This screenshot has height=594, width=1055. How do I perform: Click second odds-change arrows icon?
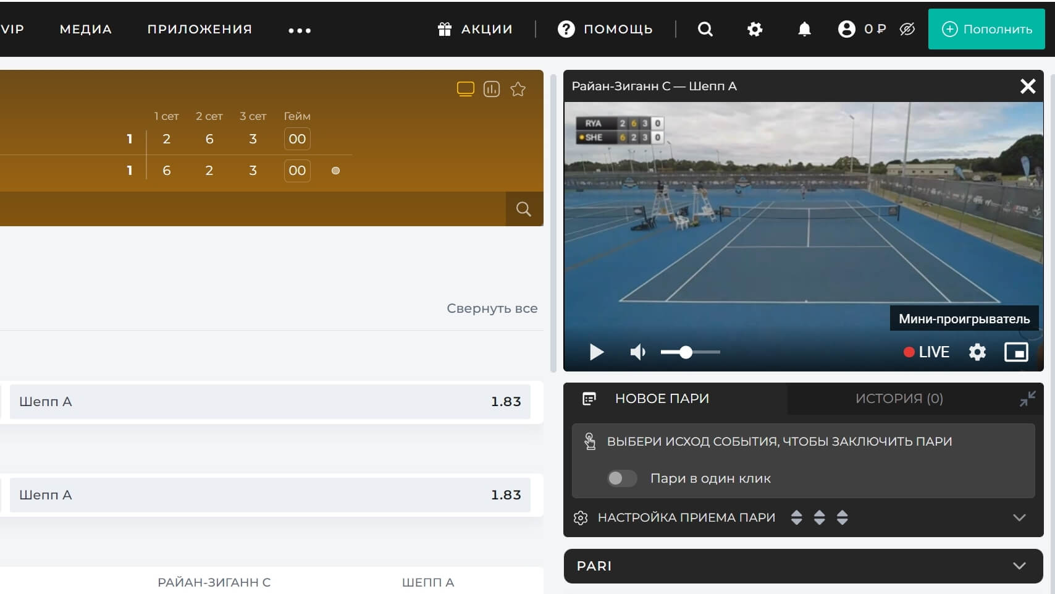tap(820, 518)
